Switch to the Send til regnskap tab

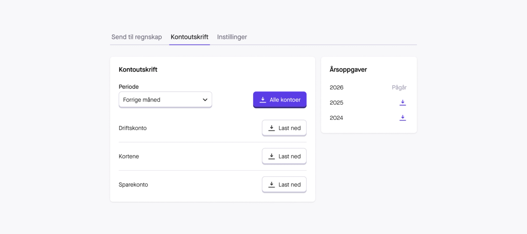coord(137,37)
